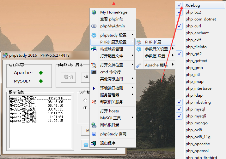Click the green MySQL status indicator

click(41, 81)
